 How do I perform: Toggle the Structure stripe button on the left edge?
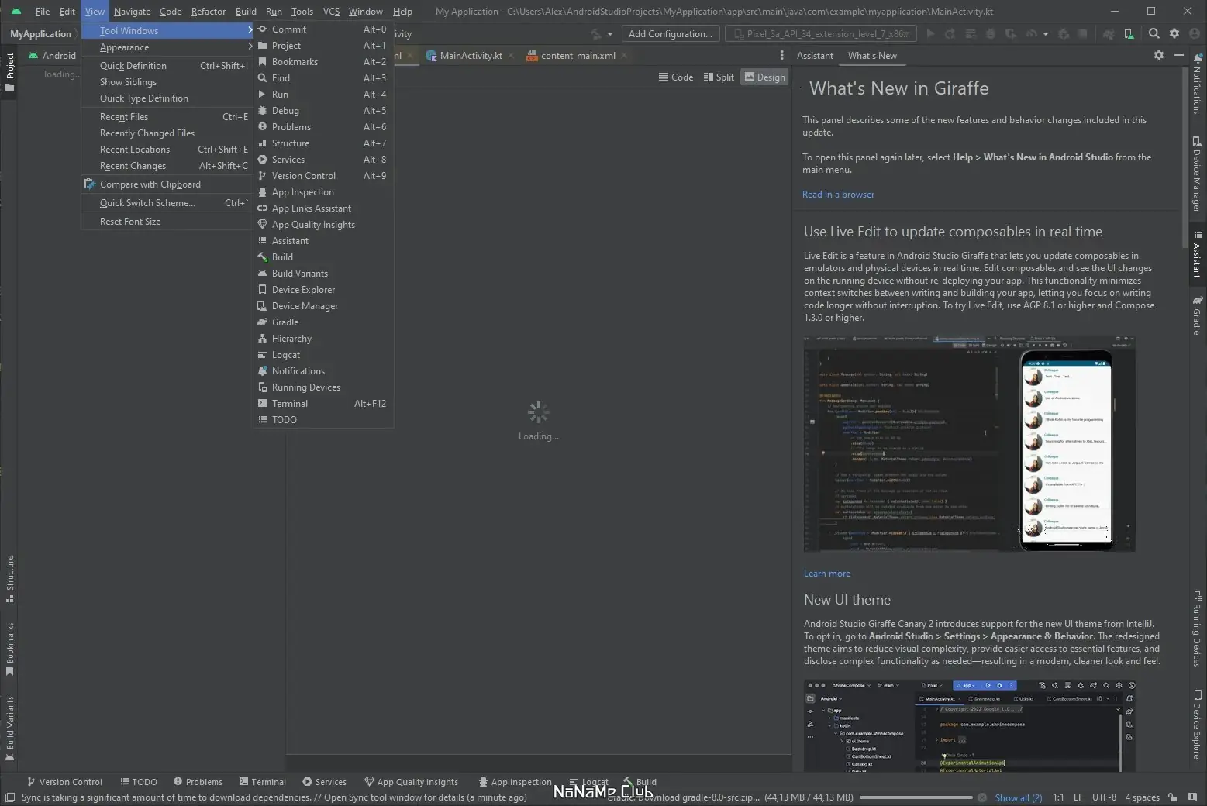[x=10, y=578]
